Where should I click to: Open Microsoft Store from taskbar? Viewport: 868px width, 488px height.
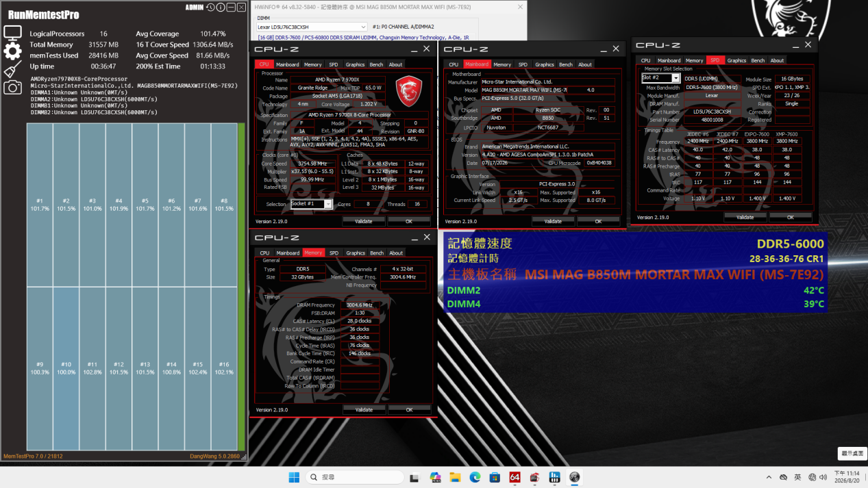(495, 477)
